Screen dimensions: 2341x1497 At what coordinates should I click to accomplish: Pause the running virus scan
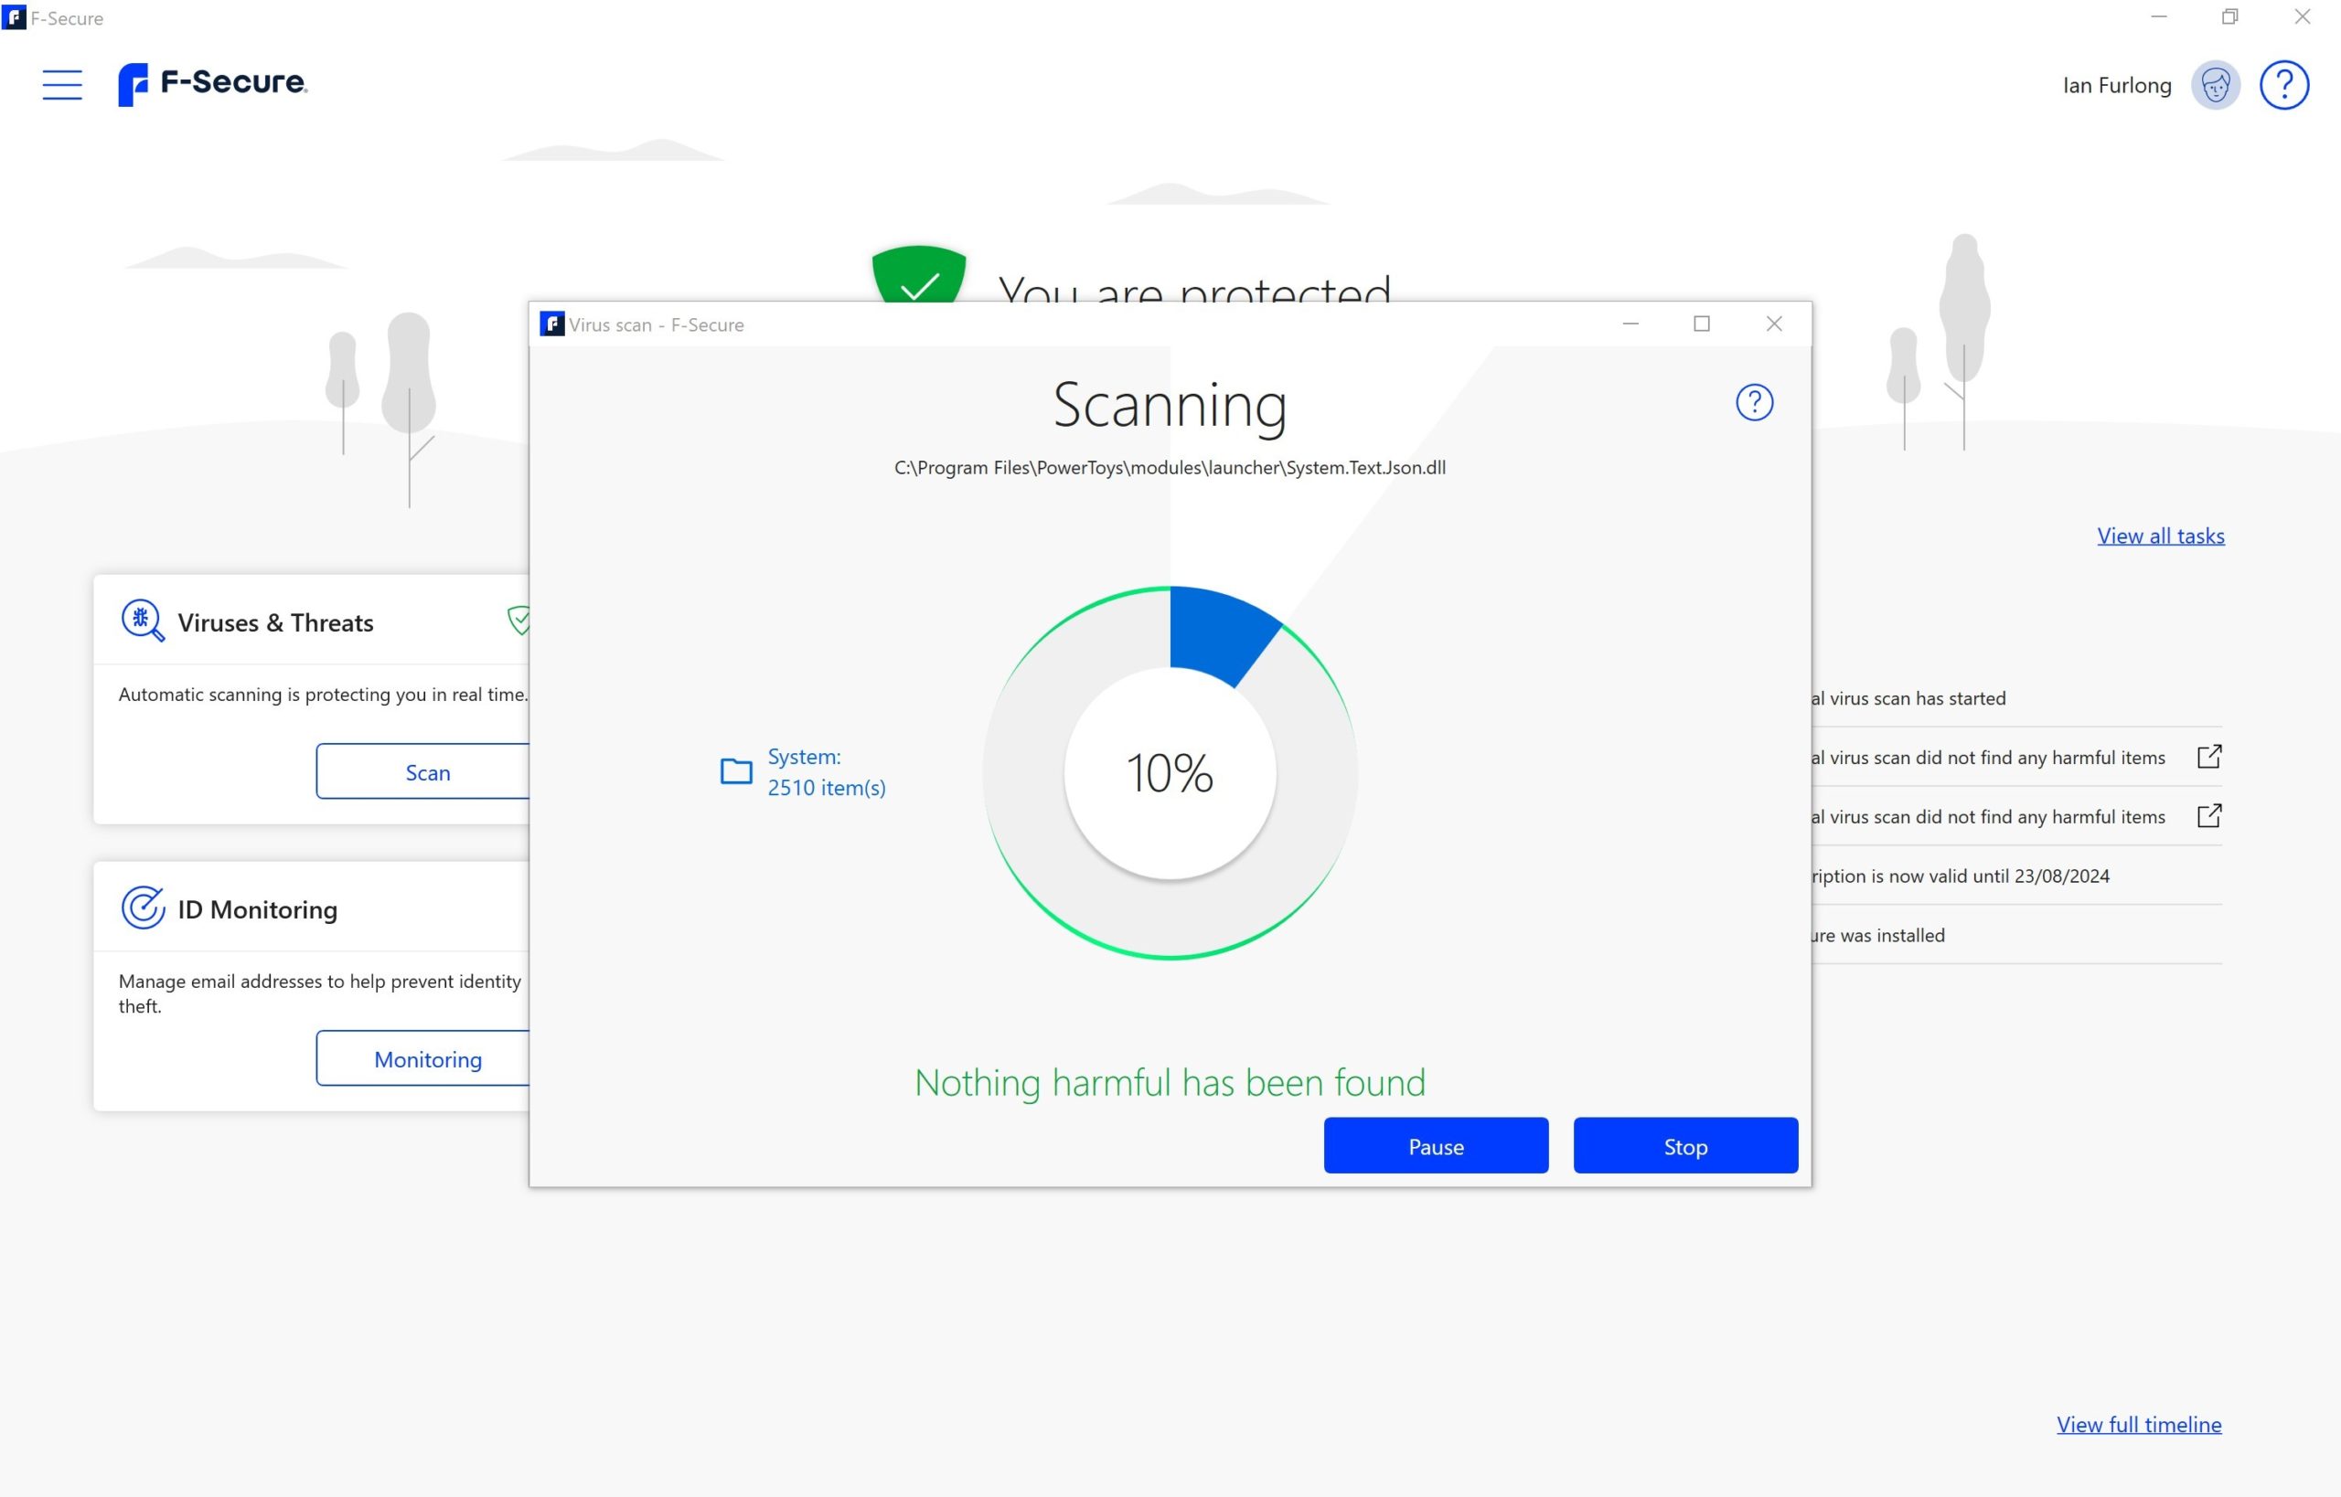tap(1435, 1146)
